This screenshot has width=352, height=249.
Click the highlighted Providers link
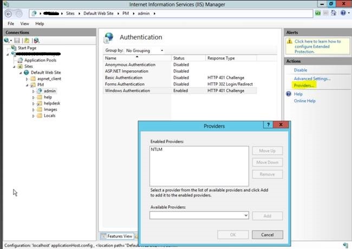coord(304,86)
